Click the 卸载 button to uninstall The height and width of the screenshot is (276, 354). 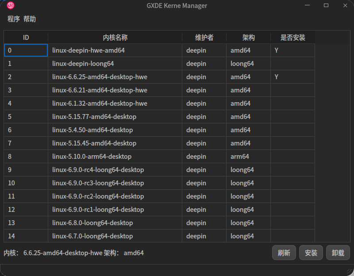pyautogui.click(x=338, y=253)
